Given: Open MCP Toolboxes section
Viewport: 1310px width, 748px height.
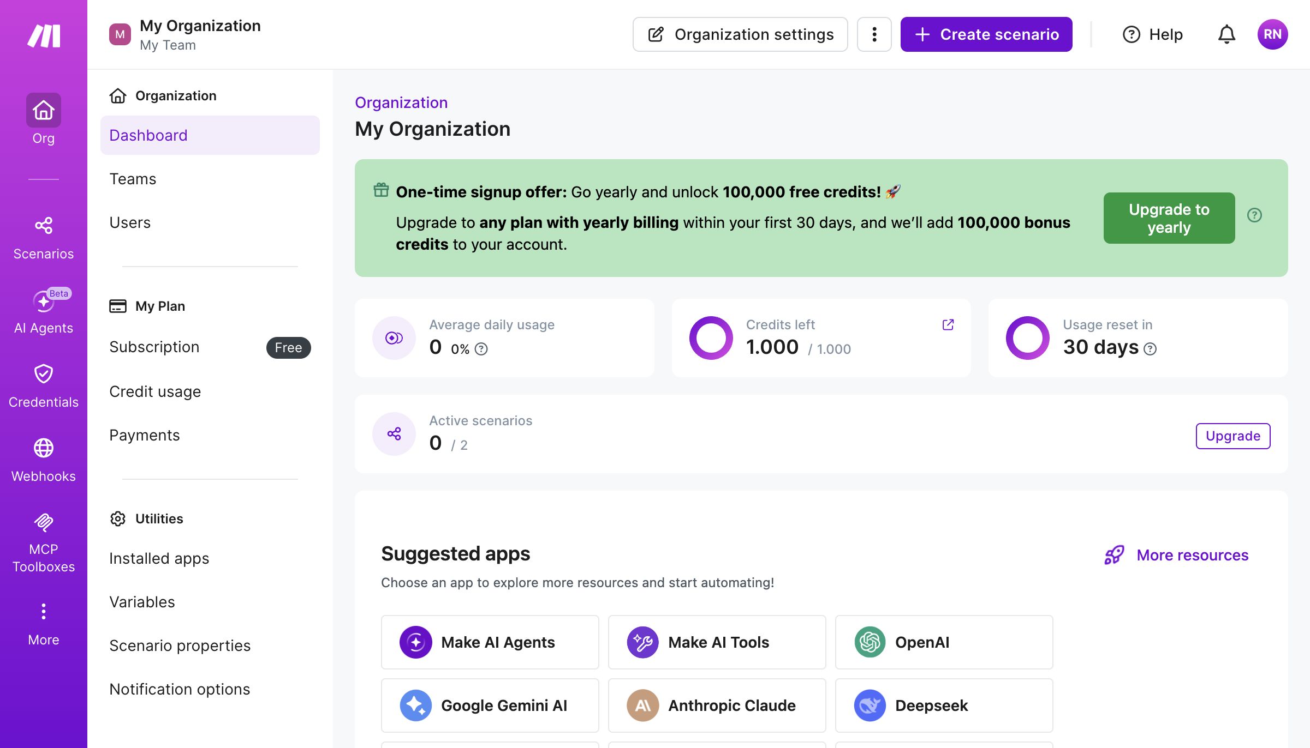Looking at the screenshot, I should point(44,543).
